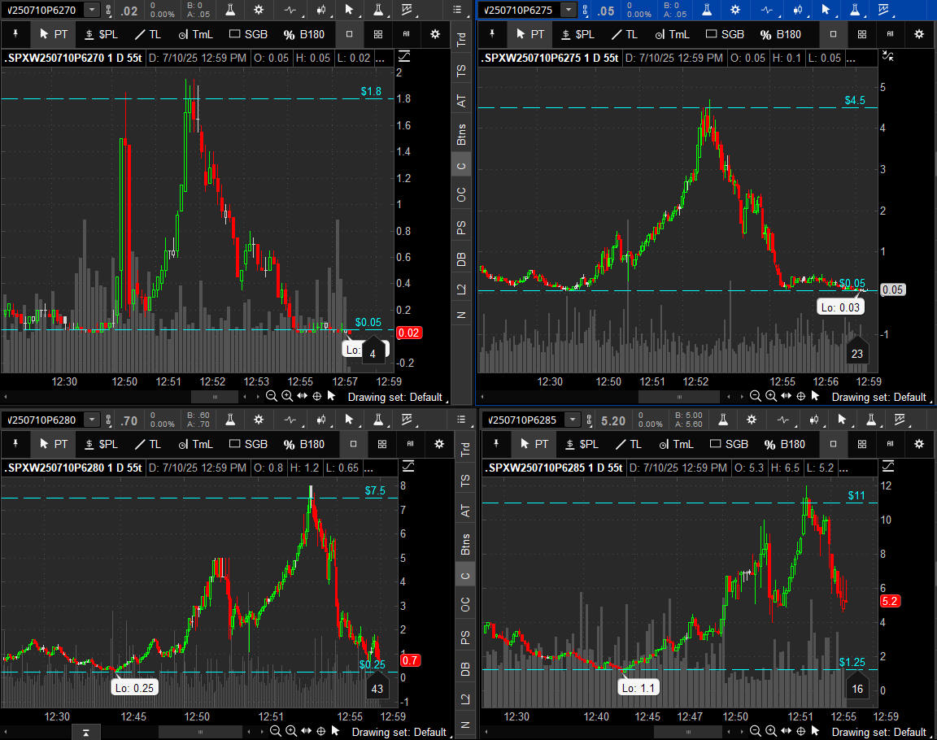Open the symbol dropdown for P6270 chart
The height and width of the screenshot is (740, 937).
point(92,10)
